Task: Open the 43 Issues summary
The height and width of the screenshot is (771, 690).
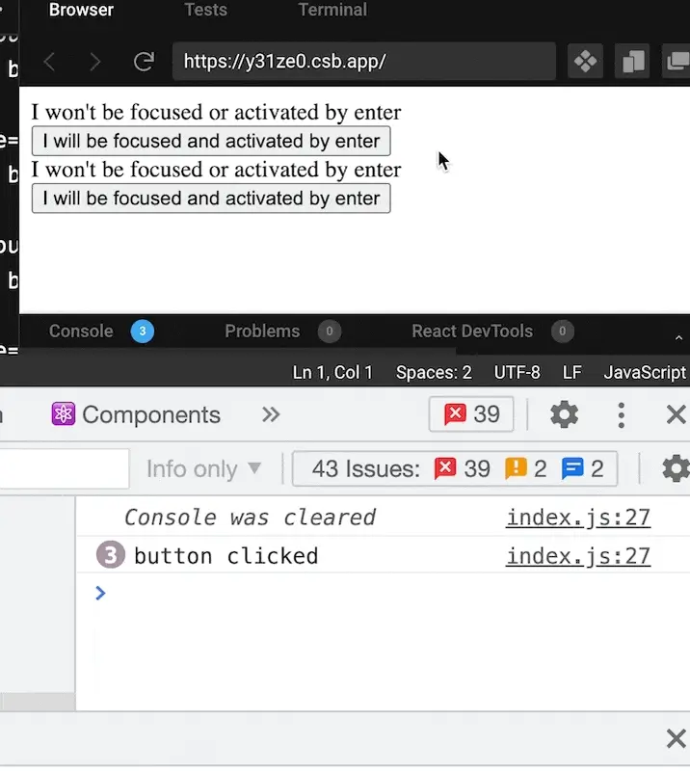Action: pos(455,468)
